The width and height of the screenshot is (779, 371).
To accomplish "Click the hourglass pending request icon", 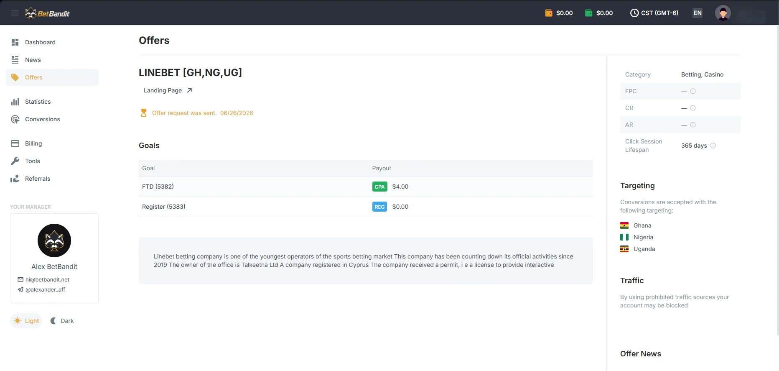I will 144,113.
